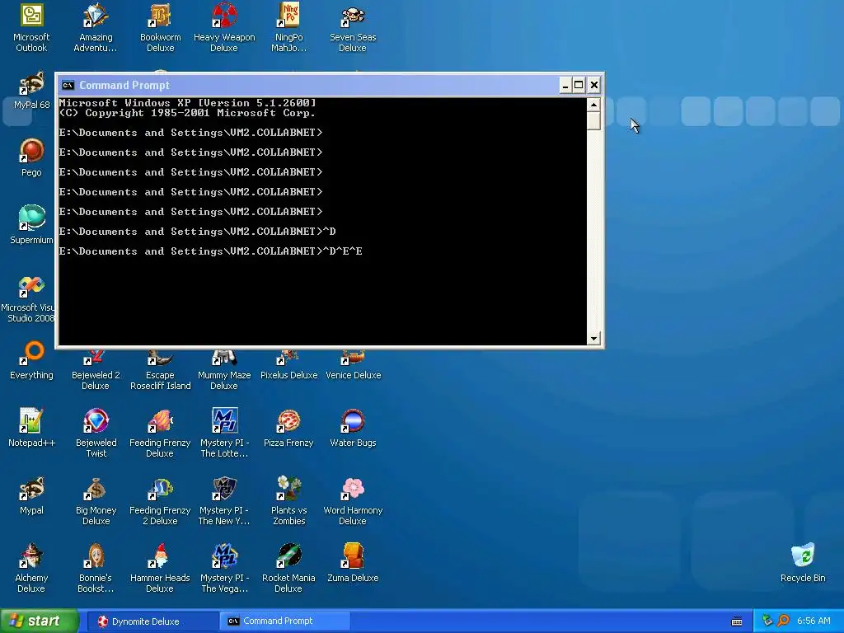Select the Notepad++ desktop icon
The height and width of the screenshot is (633, 844).
pyautogui.click(x=31, y=428)
